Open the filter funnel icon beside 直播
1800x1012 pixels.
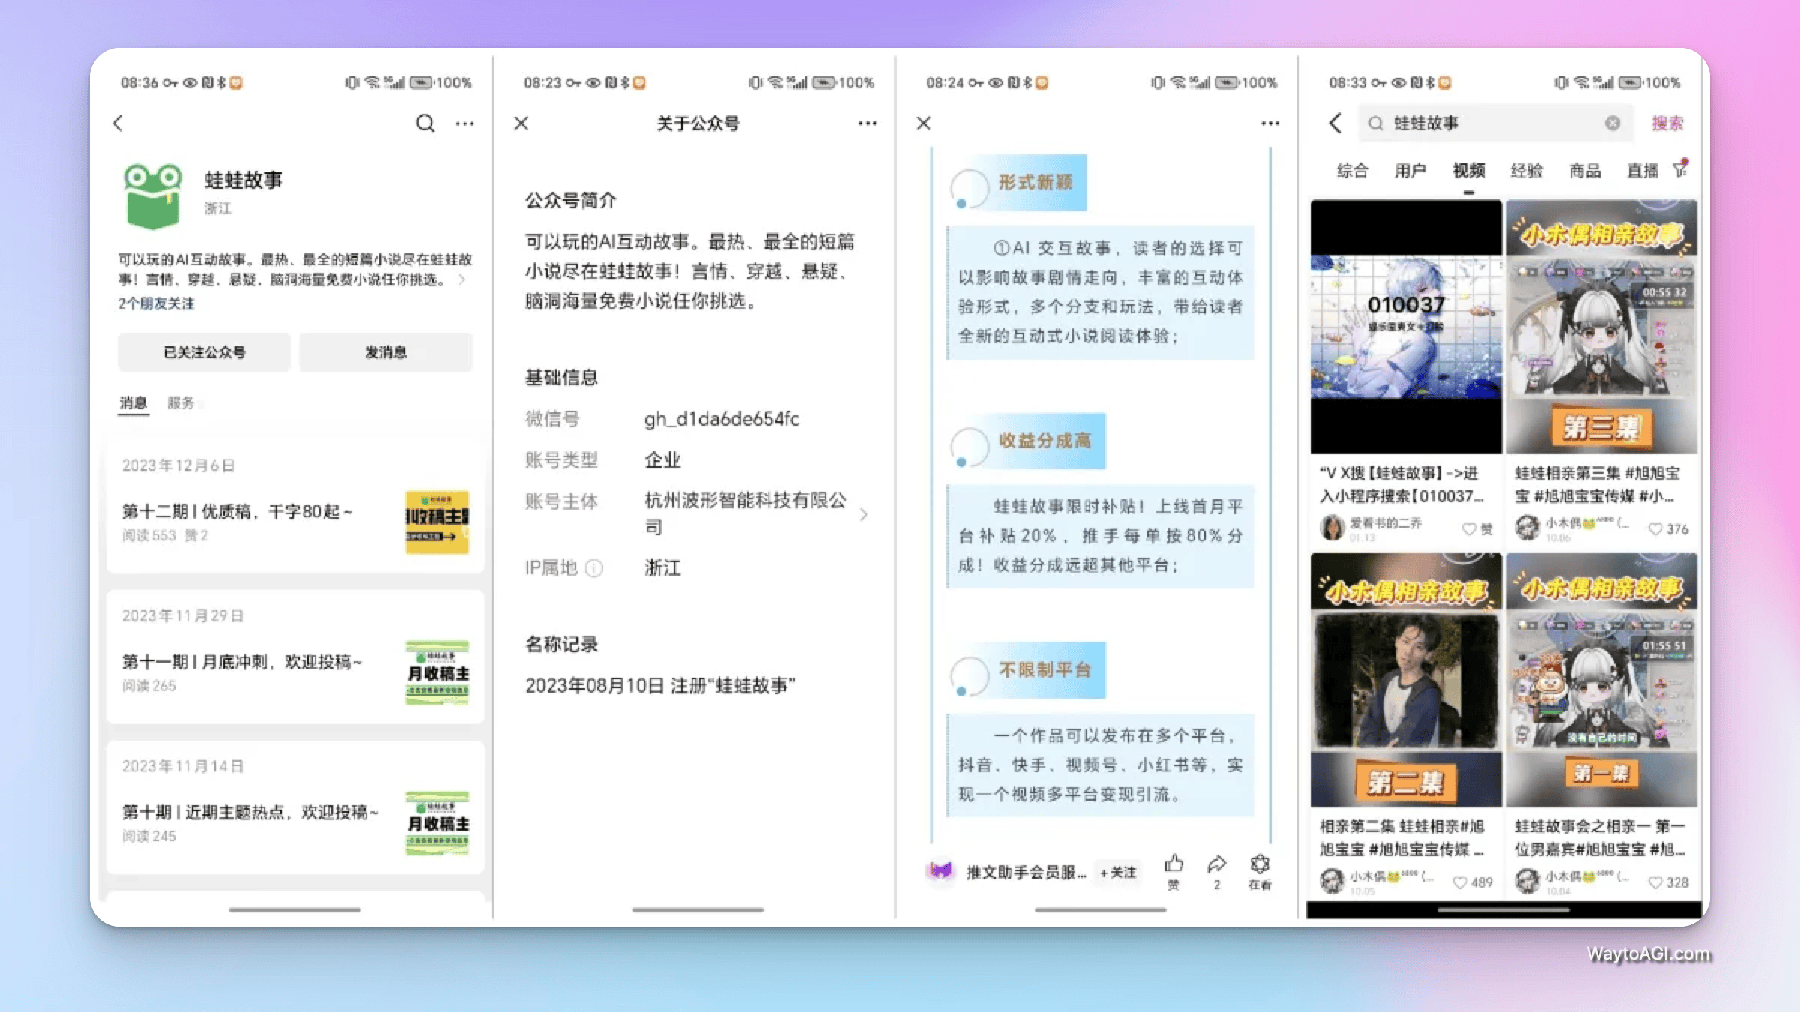coord(1680,169)
